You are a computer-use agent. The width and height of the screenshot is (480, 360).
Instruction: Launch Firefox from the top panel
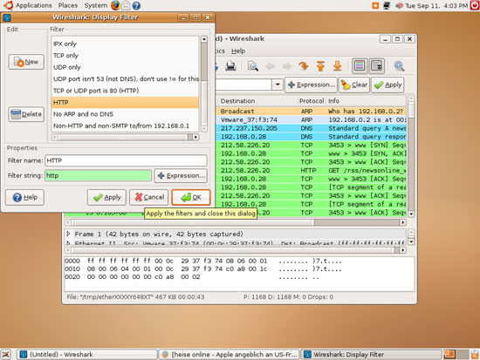[x=115, y=5]
